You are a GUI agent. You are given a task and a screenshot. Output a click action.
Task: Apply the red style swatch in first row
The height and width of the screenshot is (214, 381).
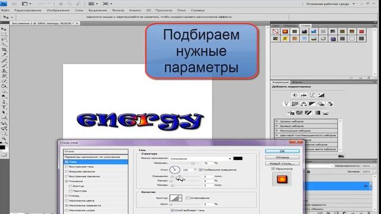click(361, 32)
